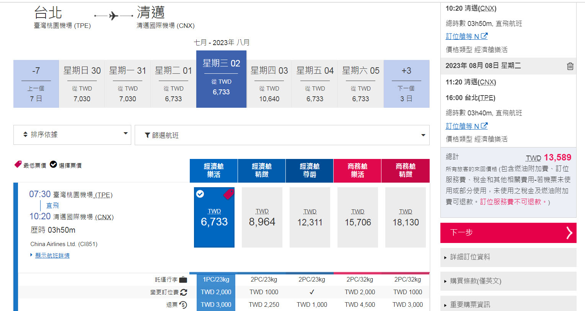Click China Airlines Ltd. (CI851) text

64,244
